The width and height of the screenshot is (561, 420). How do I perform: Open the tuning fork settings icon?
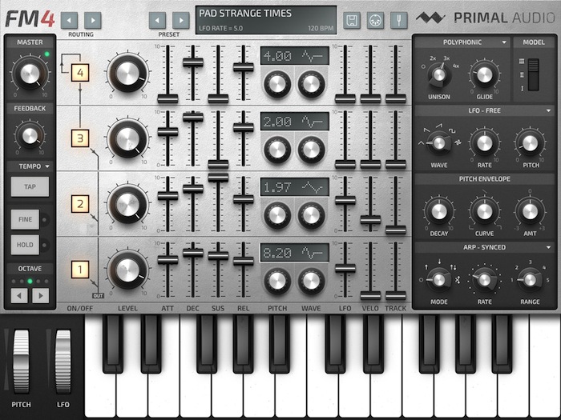(x=399, y=20)
